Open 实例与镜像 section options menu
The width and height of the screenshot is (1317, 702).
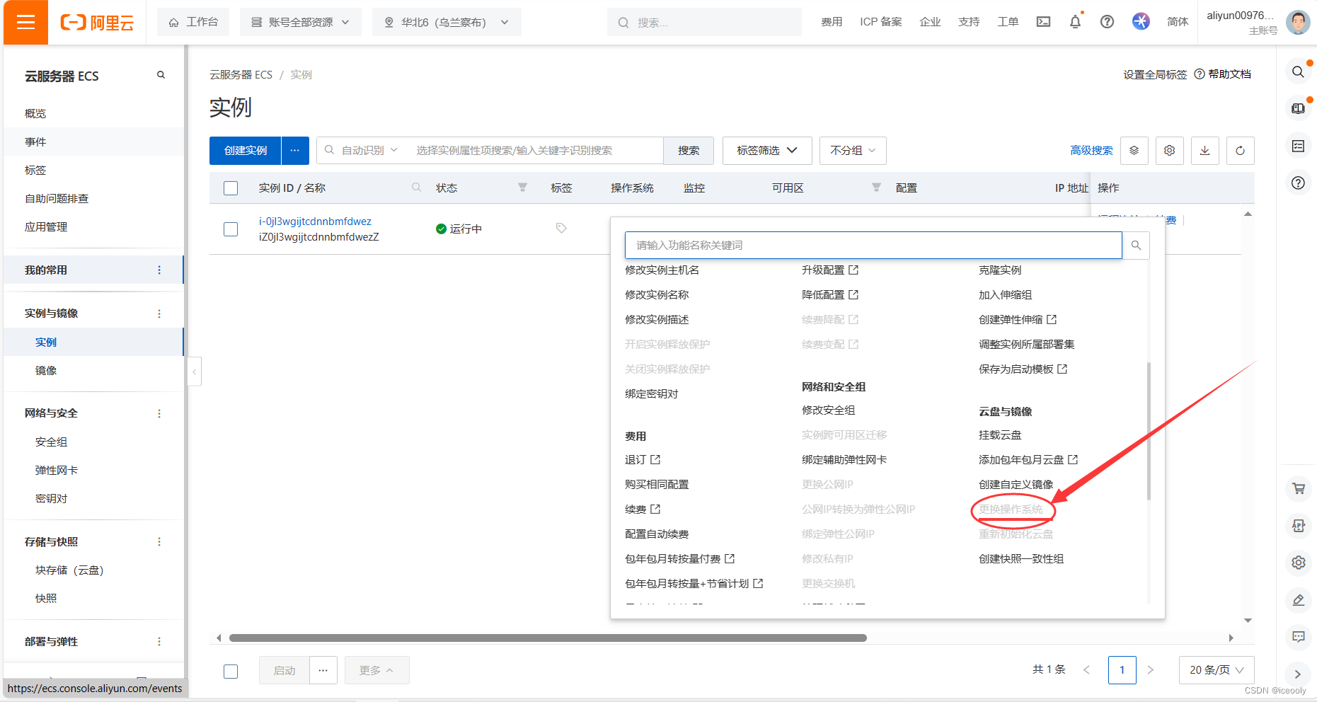pyautogui.click(x=159, y=313)
